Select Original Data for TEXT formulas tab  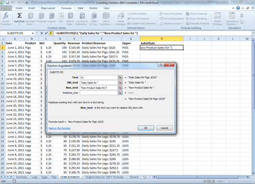click(104, 177)
